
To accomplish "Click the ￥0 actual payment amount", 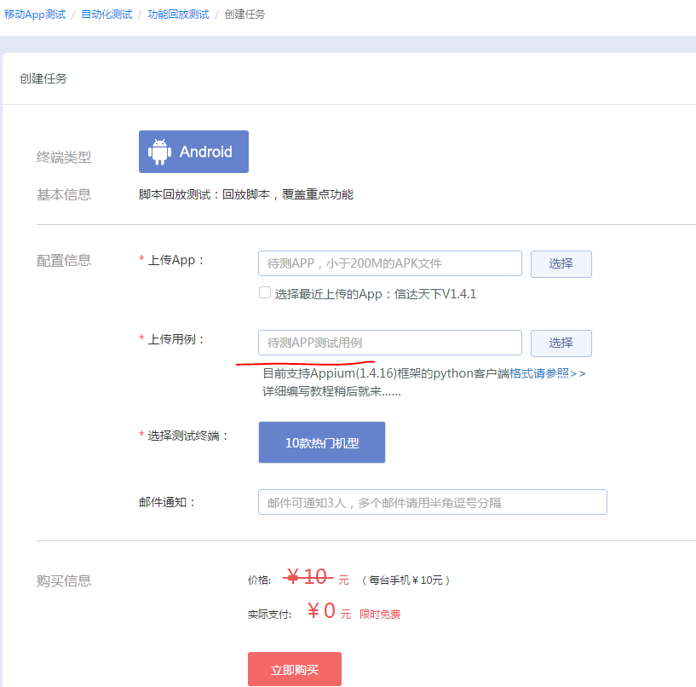I will (321, 611).
